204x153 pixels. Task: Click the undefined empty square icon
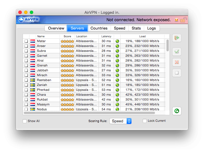click(177, 73)
